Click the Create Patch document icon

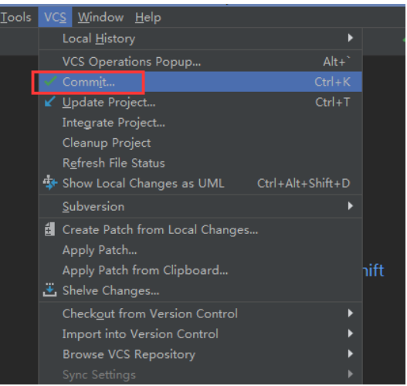point(49,229)
